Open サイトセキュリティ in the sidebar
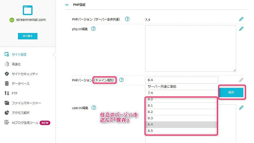Viewport: 254px width, 143px height. tap(25, 74)
